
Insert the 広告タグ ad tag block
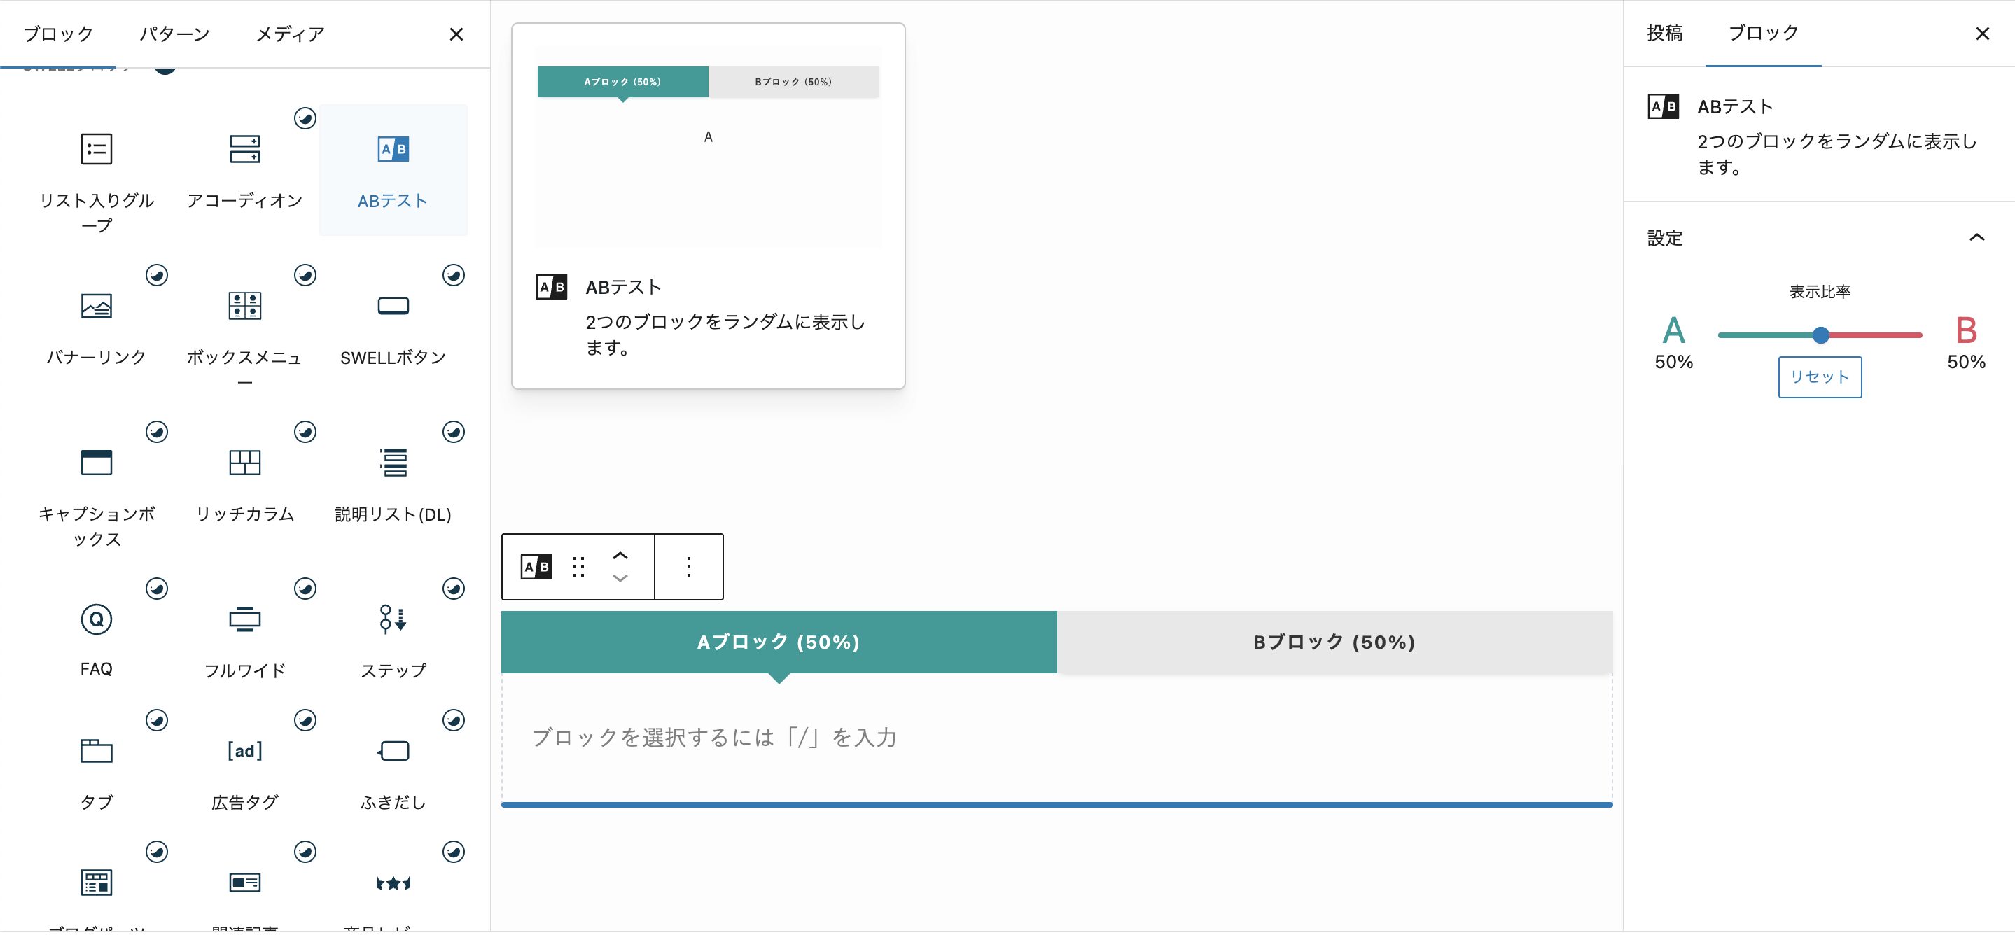pyautogui.click(x=244, y=769)
